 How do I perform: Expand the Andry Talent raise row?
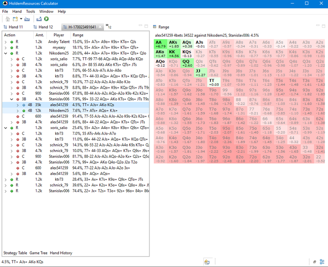[6, 42]
